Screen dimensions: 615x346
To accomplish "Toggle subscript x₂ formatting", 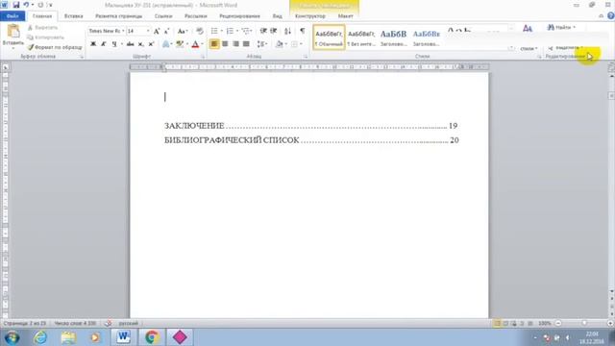I will click(141, 44).
